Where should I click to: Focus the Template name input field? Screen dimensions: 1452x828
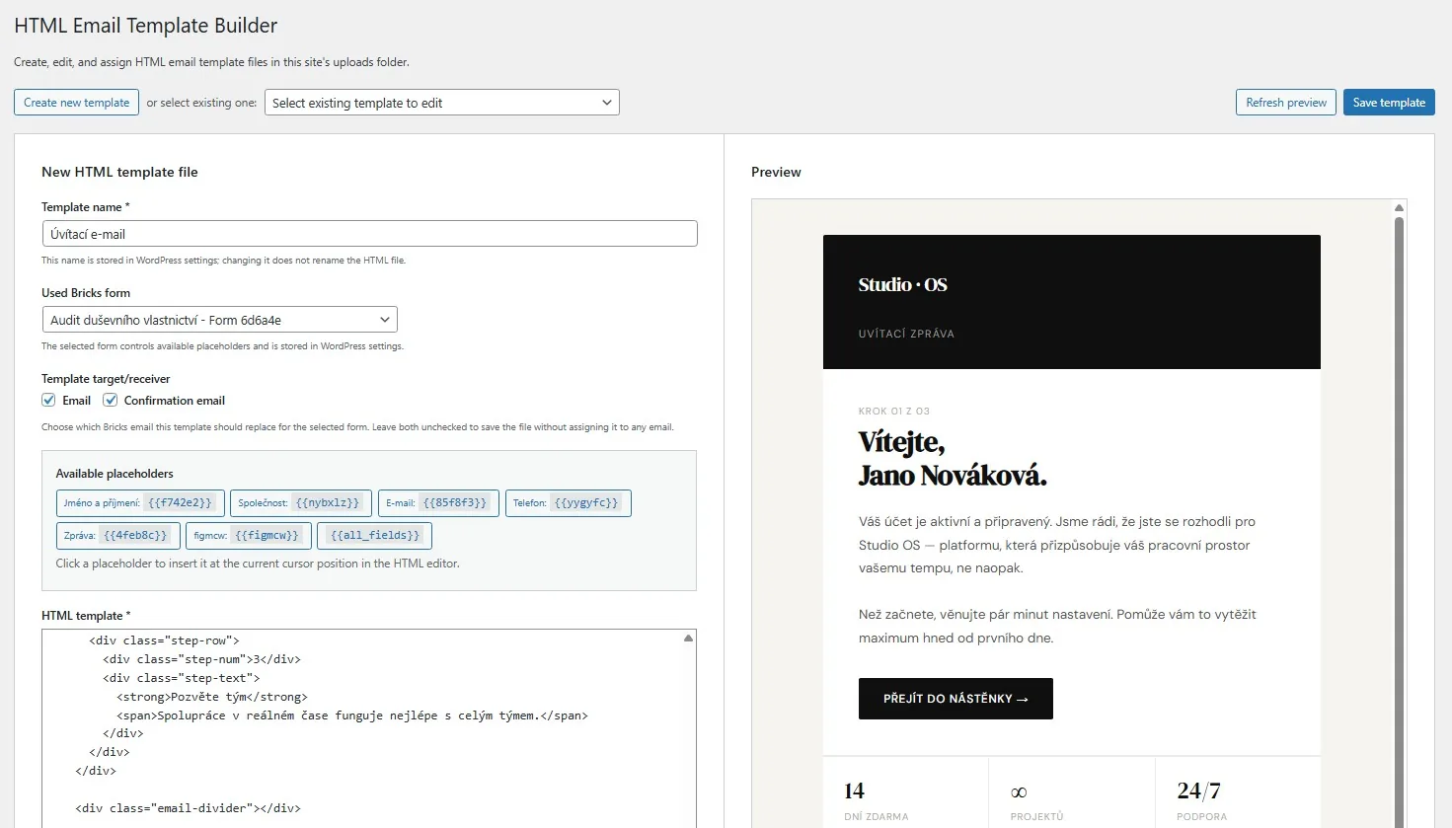[370, 234]
